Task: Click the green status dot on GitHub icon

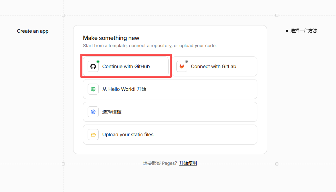Action: pos(98,62)
